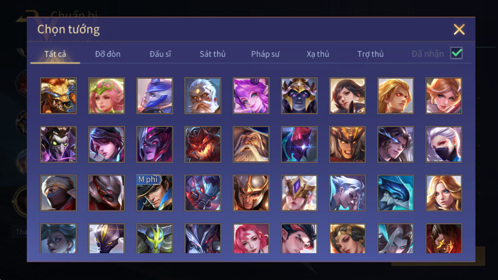
Task: Select the hero tagged M phí
Action: click(x=154, y=193)
